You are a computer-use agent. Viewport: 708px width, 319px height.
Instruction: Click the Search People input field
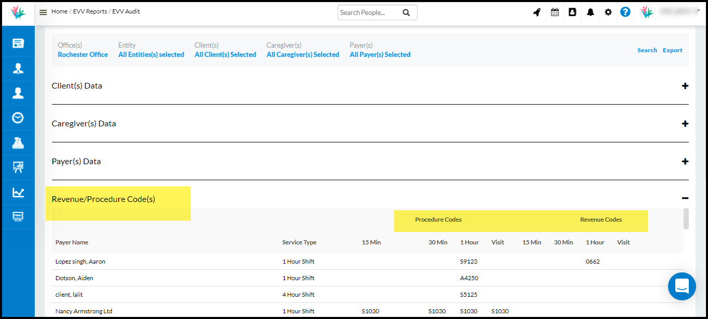point(369,12)
